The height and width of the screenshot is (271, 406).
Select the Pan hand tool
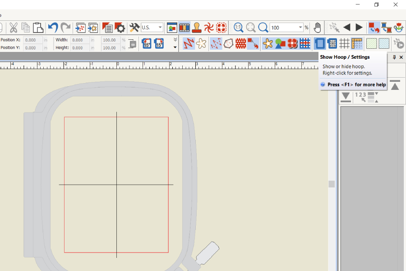click(x=318, y=28)
